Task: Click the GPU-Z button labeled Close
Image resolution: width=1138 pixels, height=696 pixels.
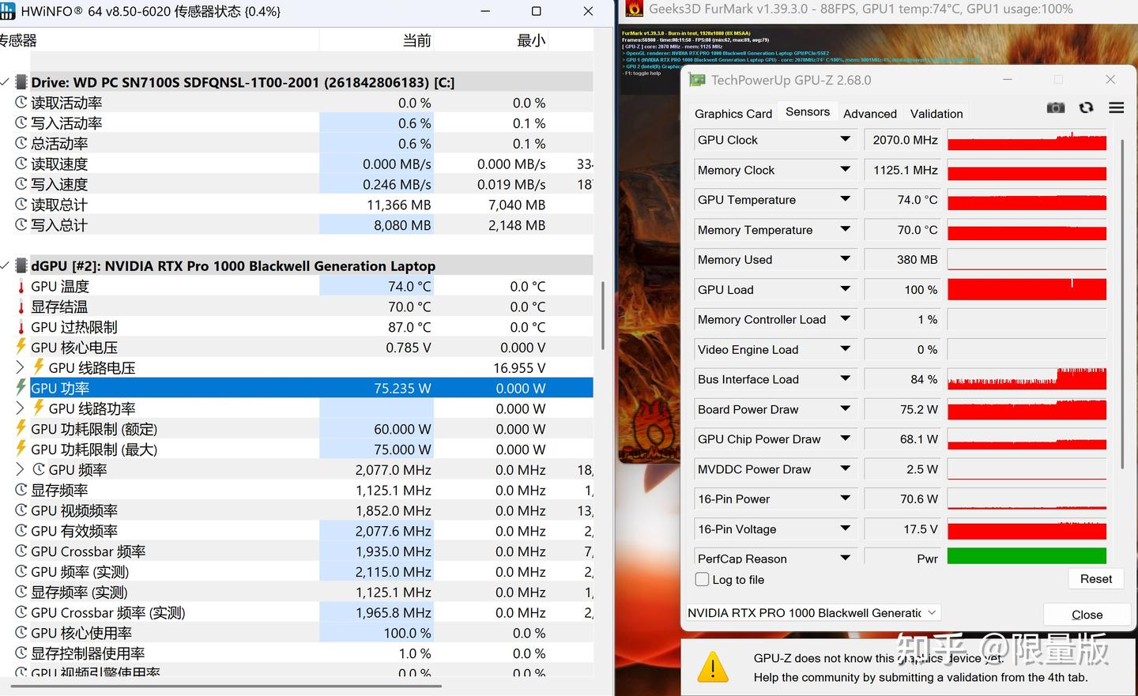Action: [x=1087, y=615]
